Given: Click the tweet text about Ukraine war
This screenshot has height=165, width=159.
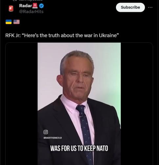Looking at the screenshot, I should pyautogui.click(x=62, y=35).
